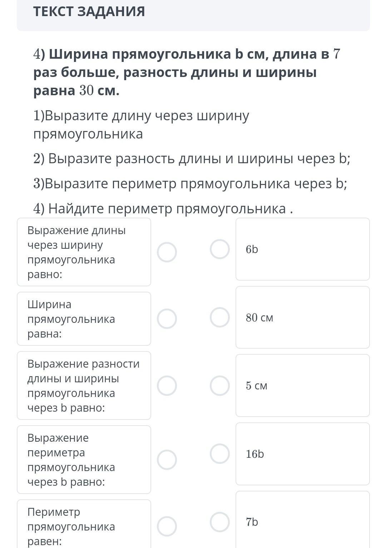Click the '5 см' answer card
Screen dimensions: 386x548
[x=302, y=385]
